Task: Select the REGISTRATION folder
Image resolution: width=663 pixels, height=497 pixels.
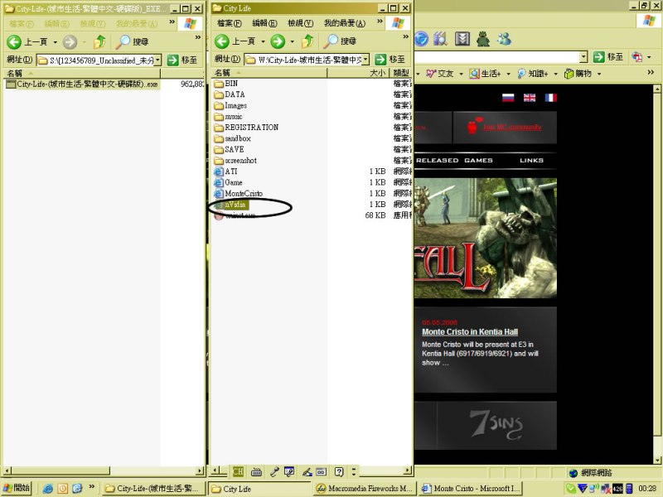Action: [246, 128]
